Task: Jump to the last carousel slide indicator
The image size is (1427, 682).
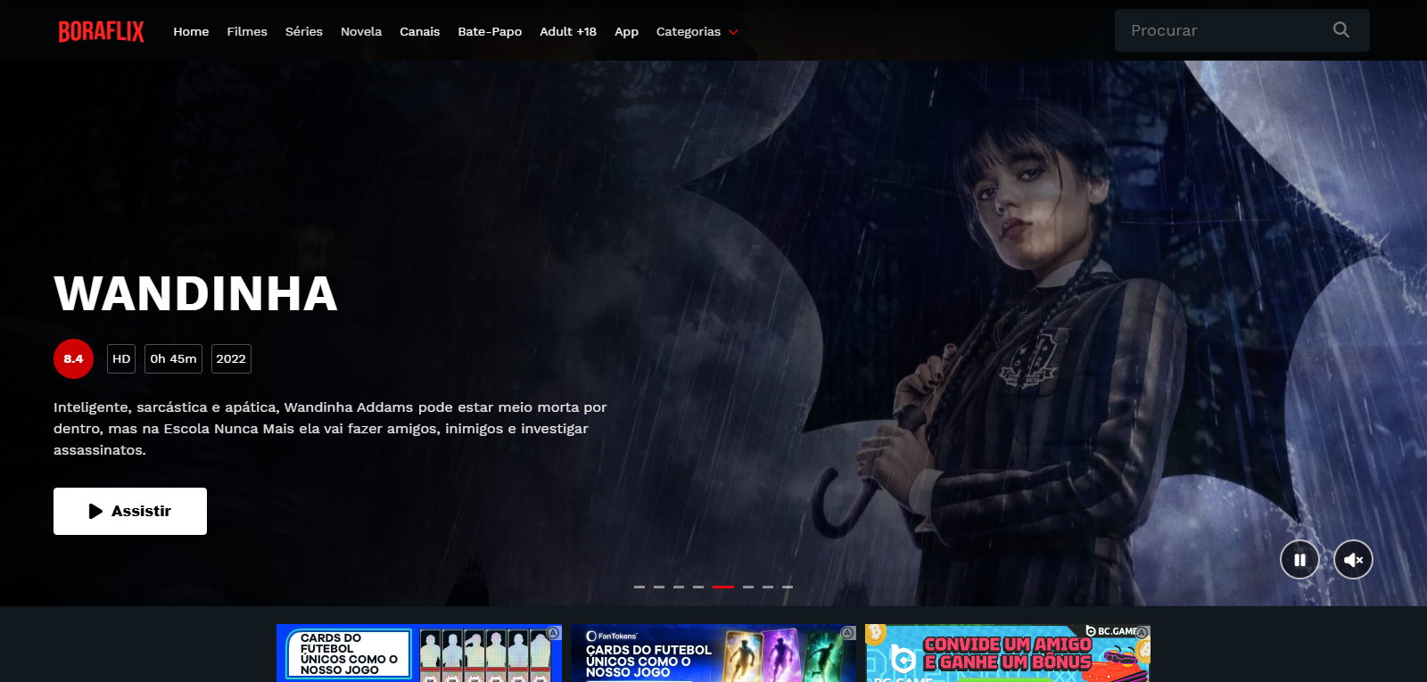Action: [x=788, y=587]
